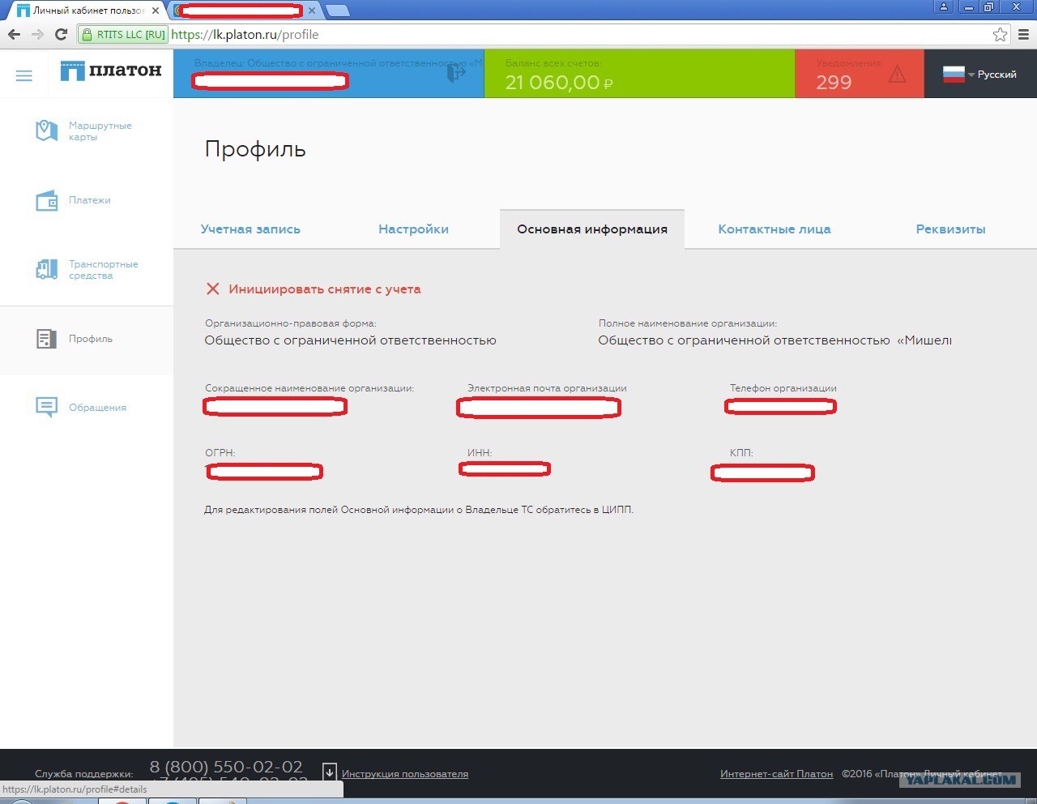The width and height of the screenshot is (1037, 804).
Task: Open the Контактные лица tab
Action: [x=774, y=229]
